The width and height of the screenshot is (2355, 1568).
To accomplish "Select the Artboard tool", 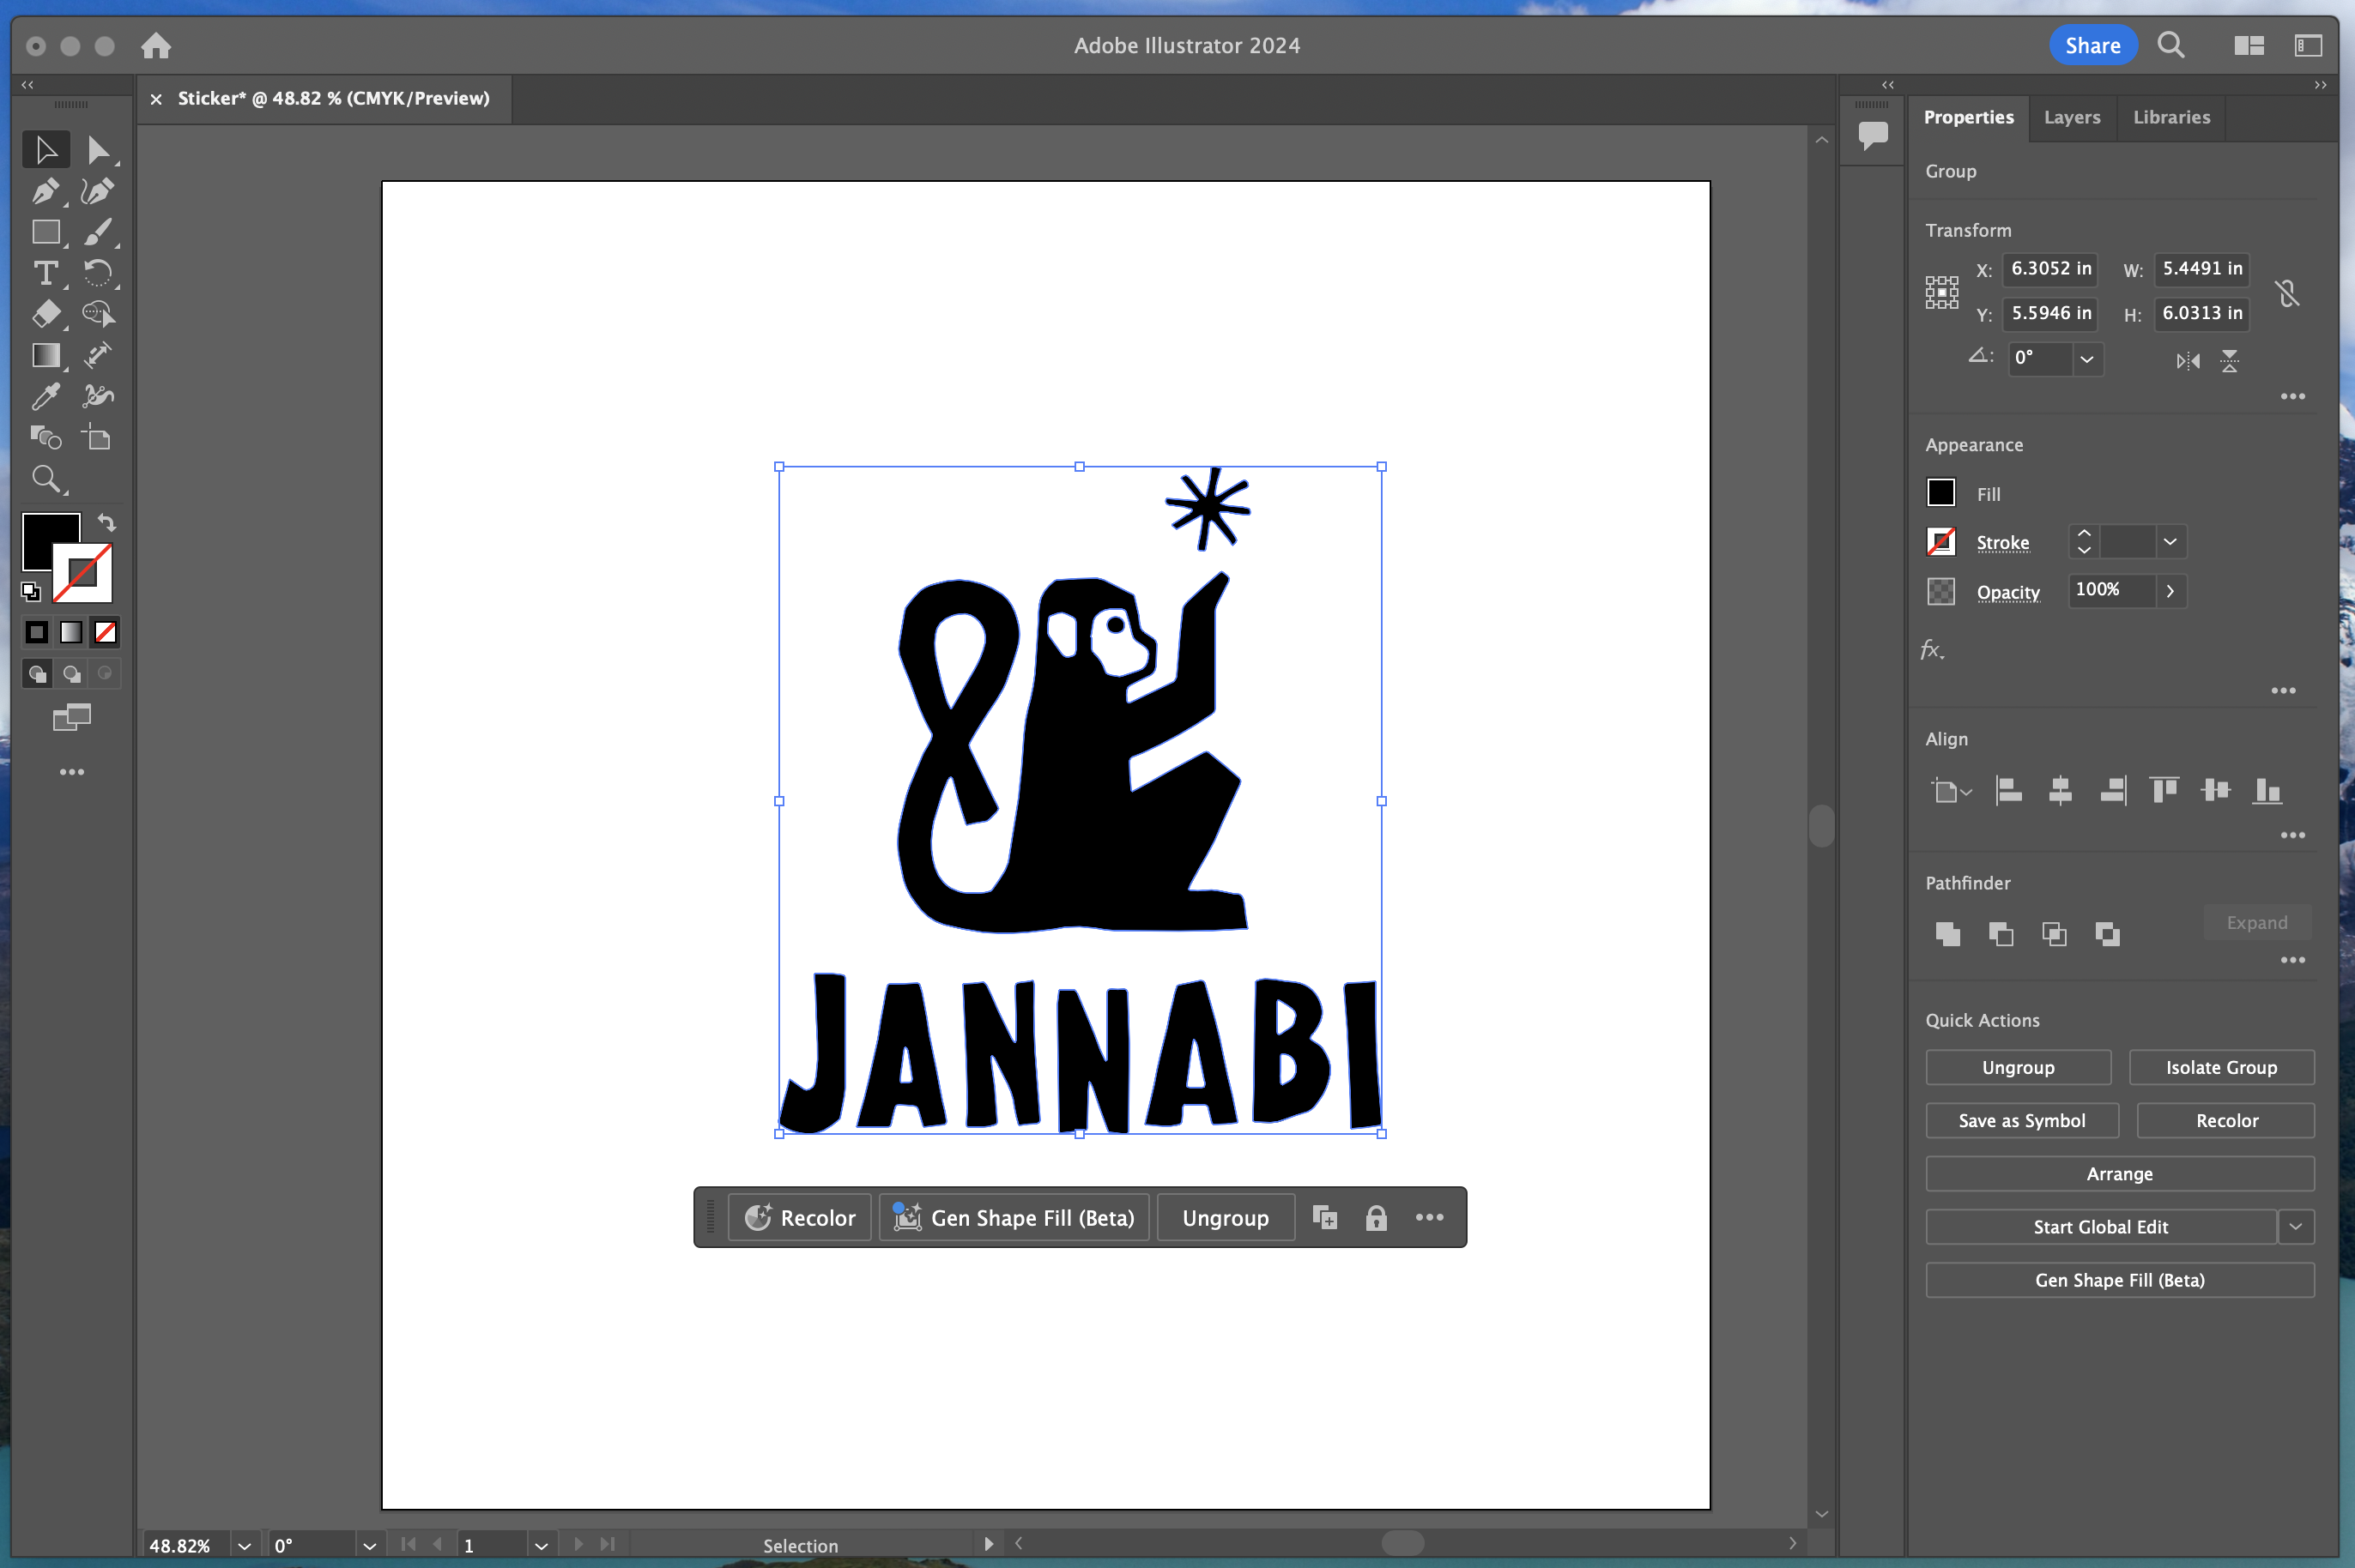I will [97, 437].
